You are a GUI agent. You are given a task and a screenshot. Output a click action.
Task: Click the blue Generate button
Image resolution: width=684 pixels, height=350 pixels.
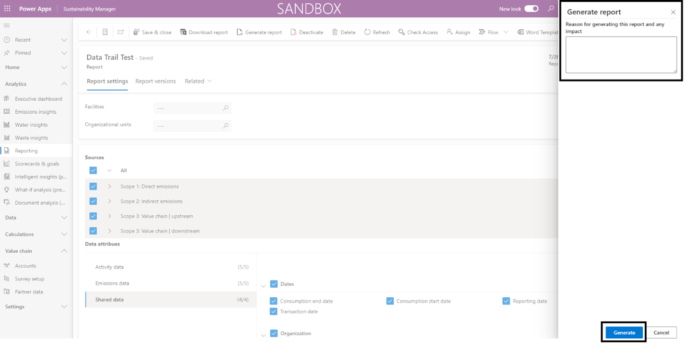624,332
